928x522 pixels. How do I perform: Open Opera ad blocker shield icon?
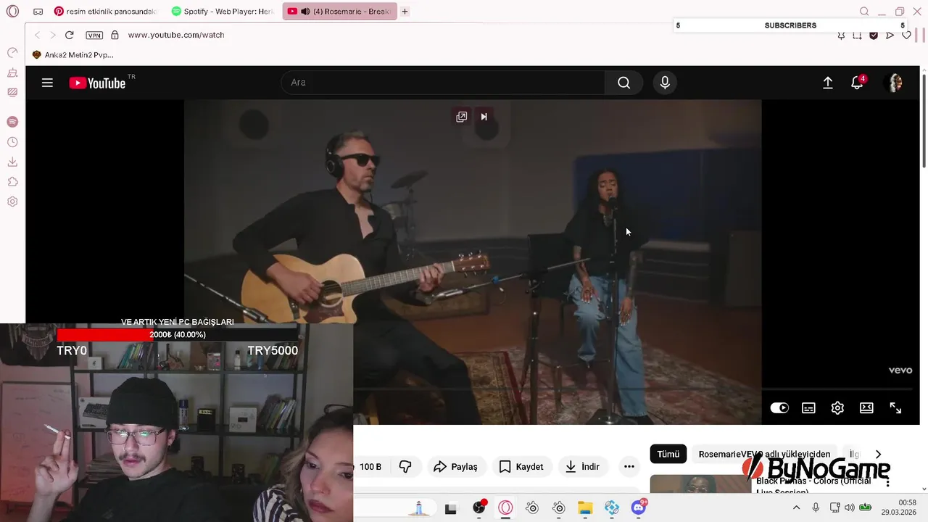click(x=874, y=35)
